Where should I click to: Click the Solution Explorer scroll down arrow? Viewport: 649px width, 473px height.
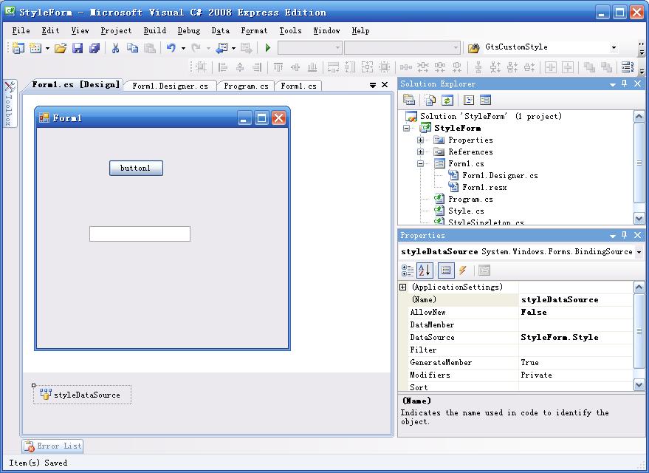[639, 218]
